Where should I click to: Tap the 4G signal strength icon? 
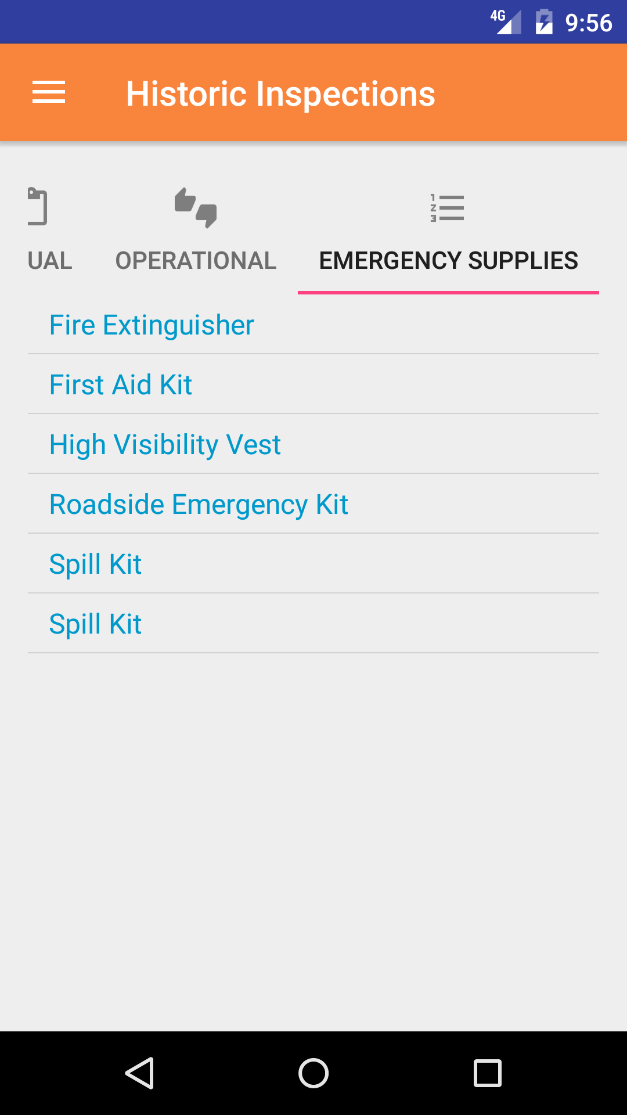(x=506, y=22)
